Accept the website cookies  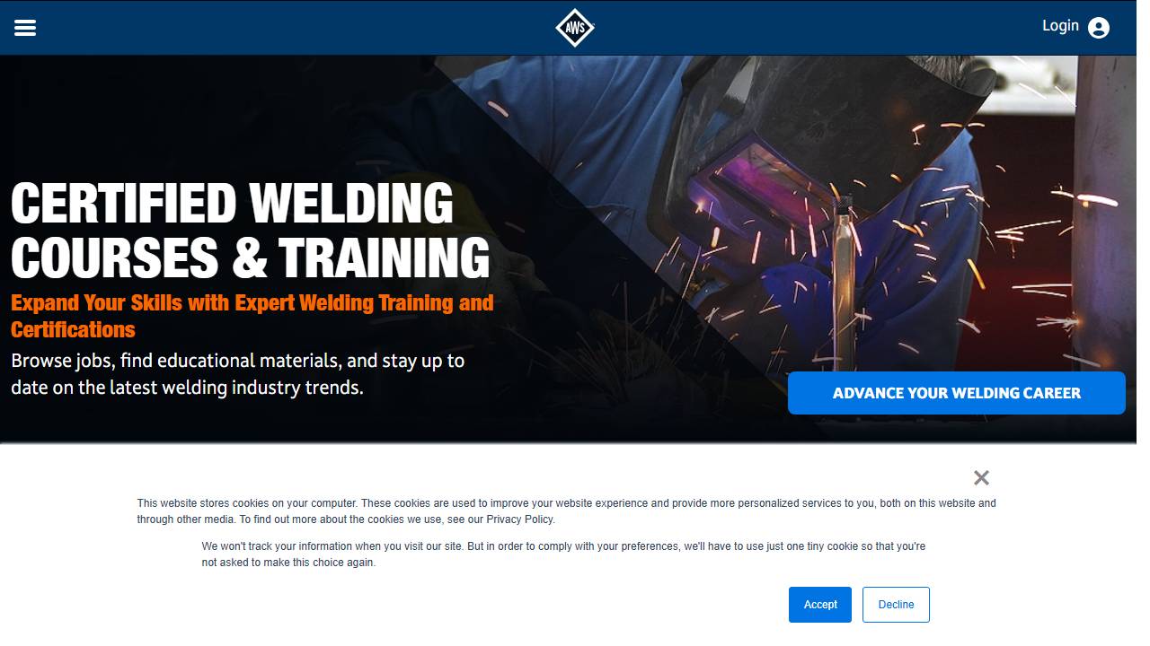pos(820,605)
